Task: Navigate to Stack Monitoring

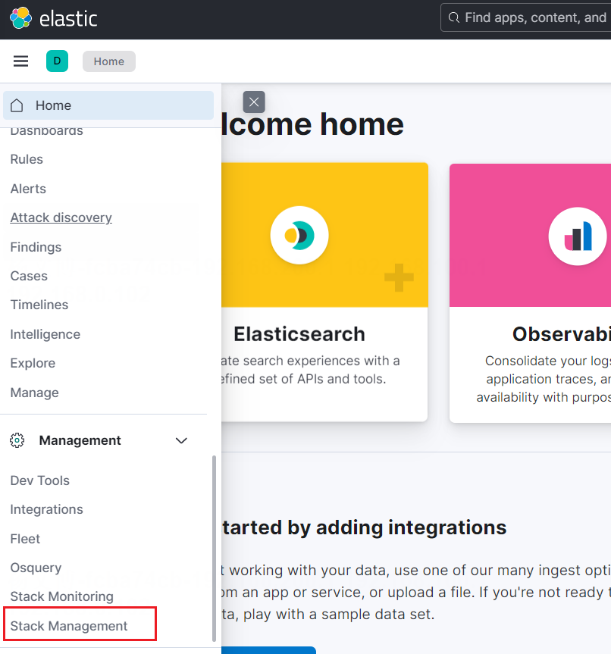Action: pos(61,596)
